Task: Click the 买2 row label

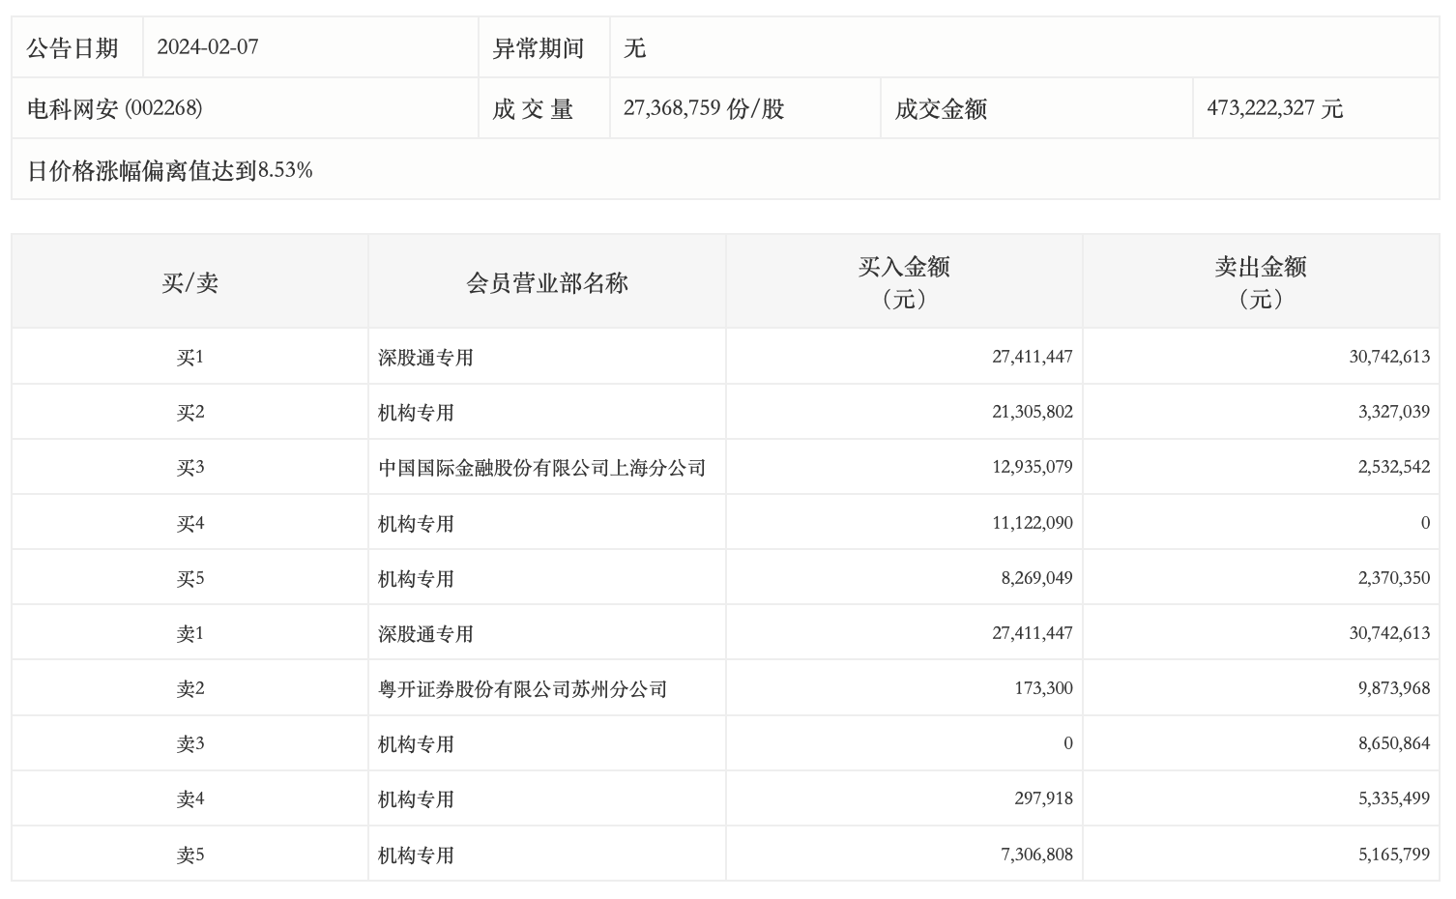Action: [189, 413]
